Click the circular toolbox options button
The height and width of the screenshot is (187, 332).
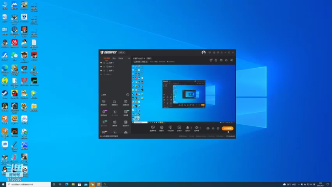127,95
